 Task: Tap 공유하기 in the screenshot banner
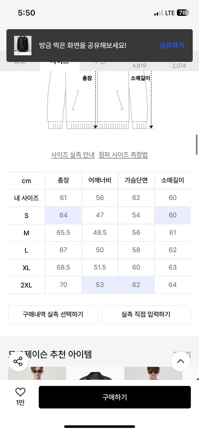171,46
